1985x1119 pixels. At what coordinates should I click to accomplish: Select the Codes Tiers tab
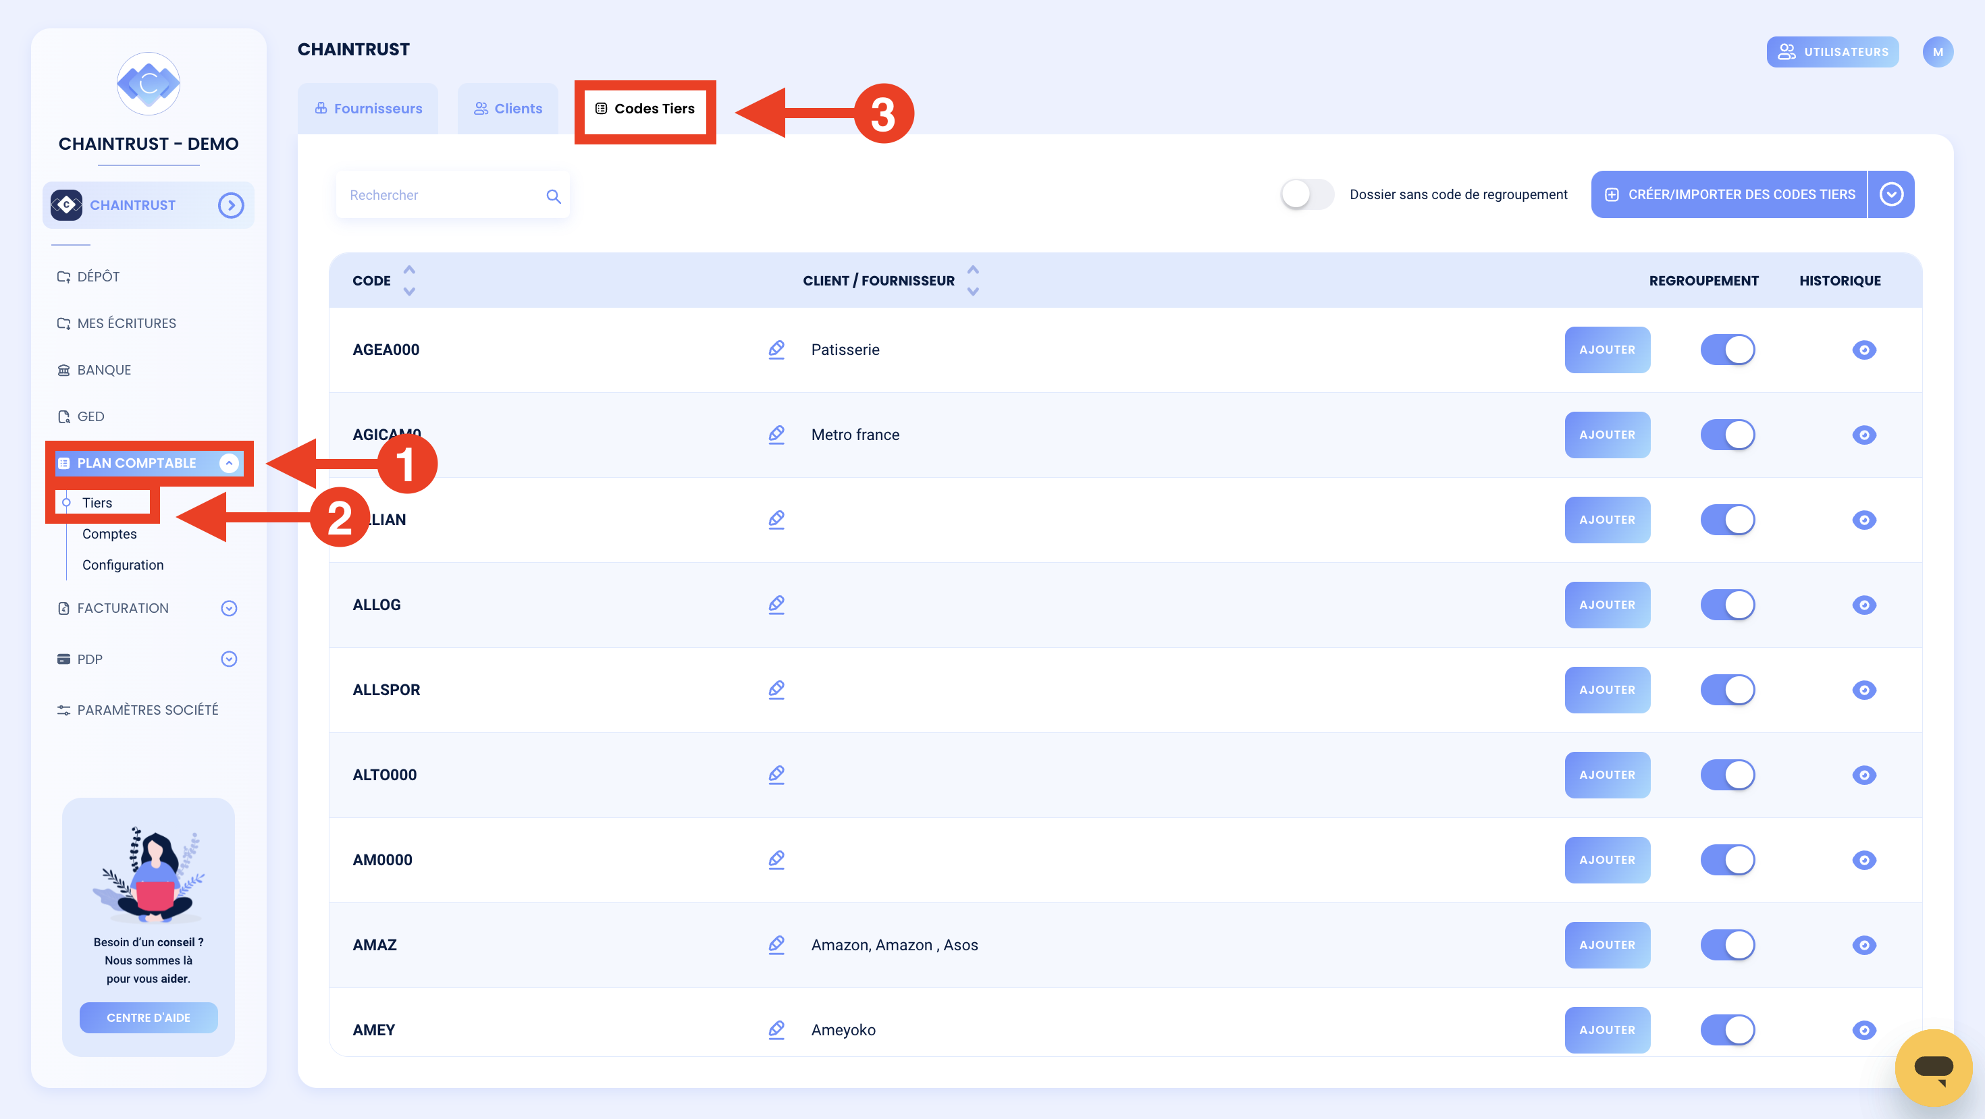pyautogui.click(x=645, y=109)
